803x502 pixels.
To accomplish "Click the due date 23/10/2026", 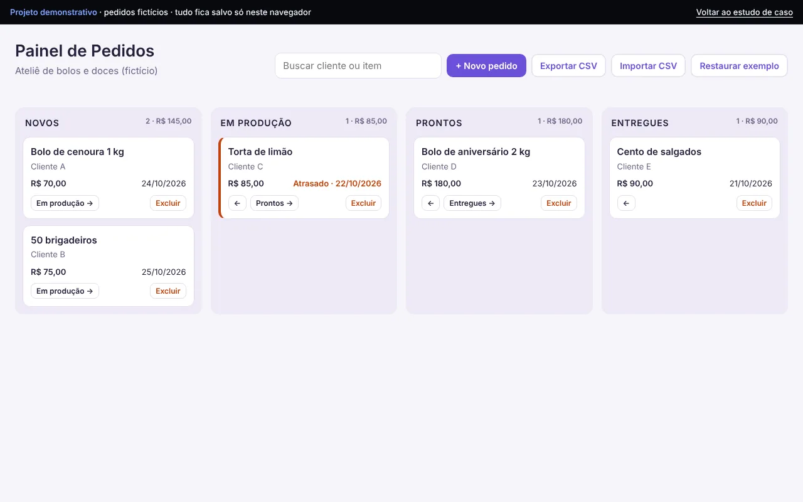I will point(555,184).
